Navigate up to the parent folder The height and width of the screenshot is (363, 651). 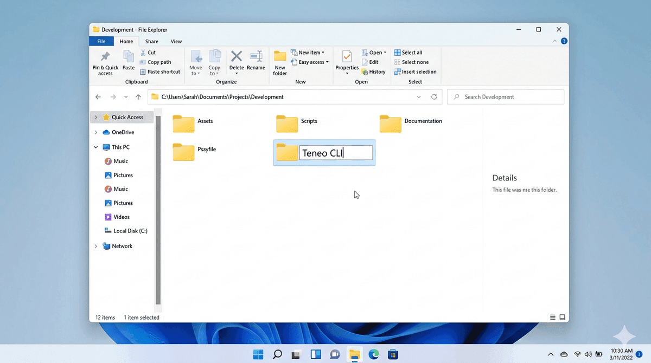[138, 96]
